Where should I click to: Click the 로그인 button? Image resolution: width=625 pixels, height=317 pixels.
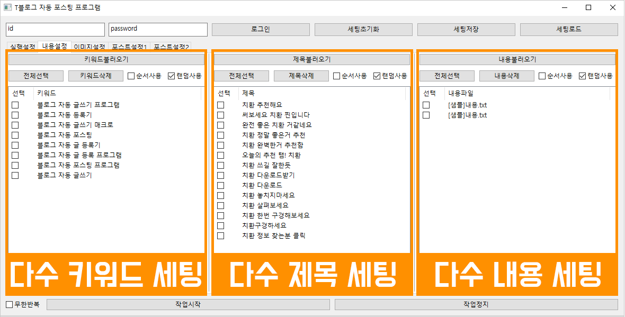260,29
